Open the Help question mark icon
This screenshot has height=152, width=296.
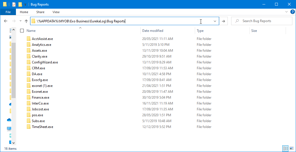(293, 12)
